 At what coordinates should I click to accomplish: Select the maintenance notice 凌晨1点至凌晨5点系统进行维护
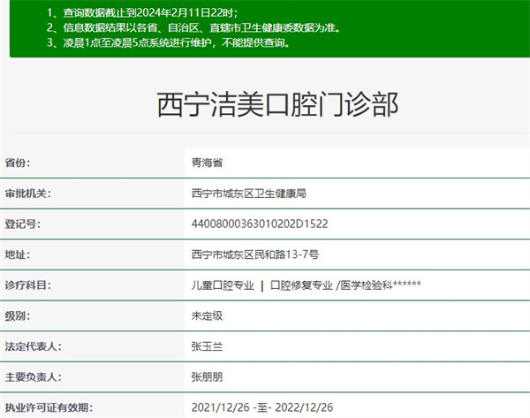(x=168, y=42)
